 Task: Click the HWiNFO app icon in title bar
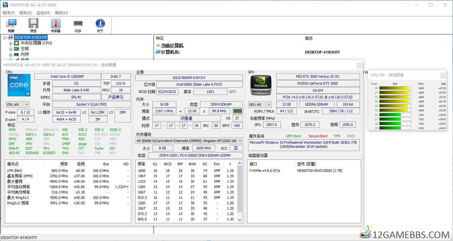[x=5, y=5]
